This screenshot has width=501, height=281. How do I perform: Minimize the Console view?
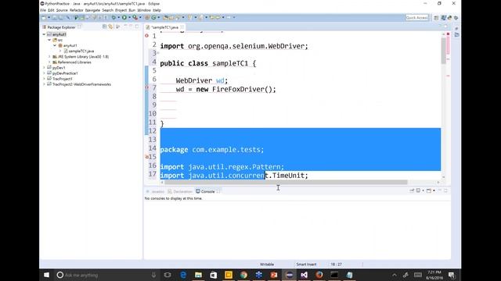click(x=440, y=190)
